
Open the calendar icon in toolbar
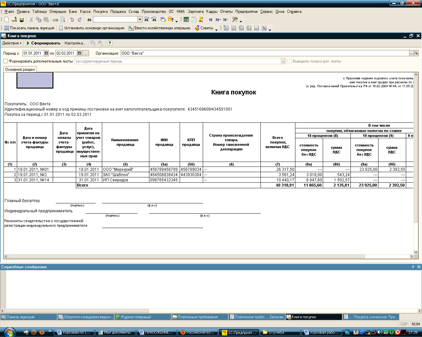(x=194, y=20)
